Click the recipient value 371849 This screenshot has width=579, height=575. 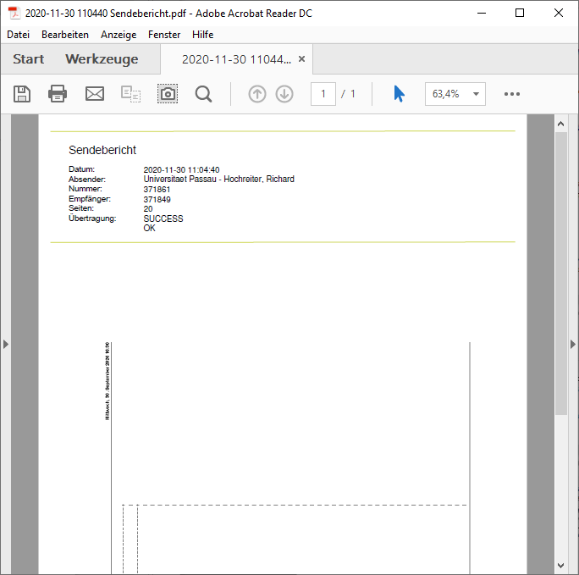click(157, 199)
